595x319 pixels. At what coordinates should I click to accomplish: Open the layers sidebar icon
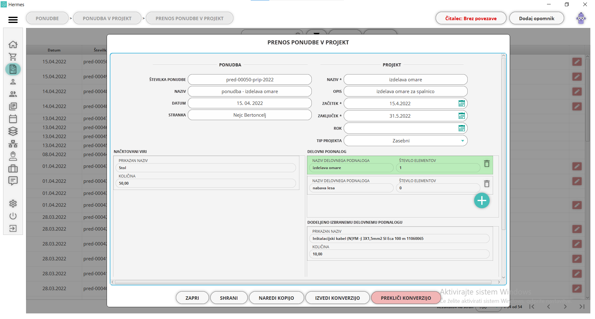[13, 131]
